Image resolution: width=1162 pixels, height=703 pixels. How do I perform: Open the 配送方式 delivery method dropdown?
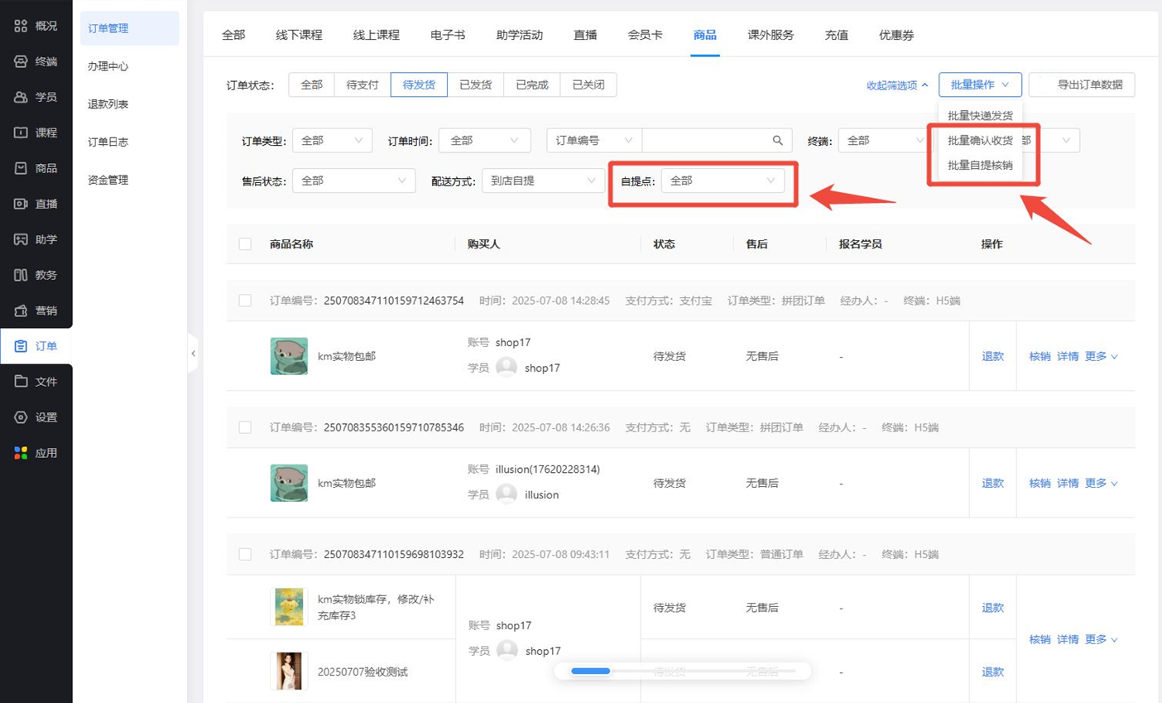pos(542,181)
